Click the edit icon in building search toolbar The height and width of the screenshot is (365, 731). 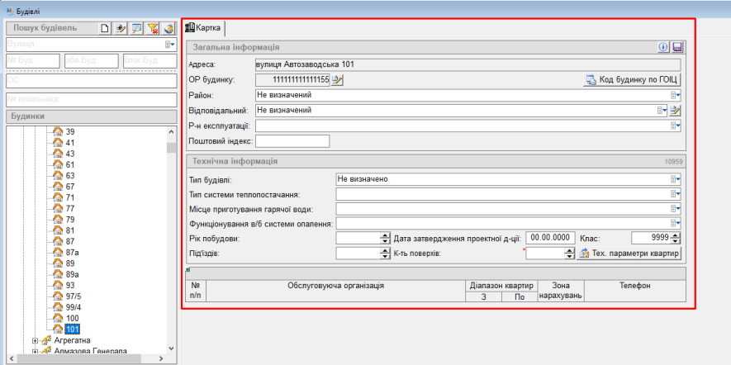click(121, 28)
